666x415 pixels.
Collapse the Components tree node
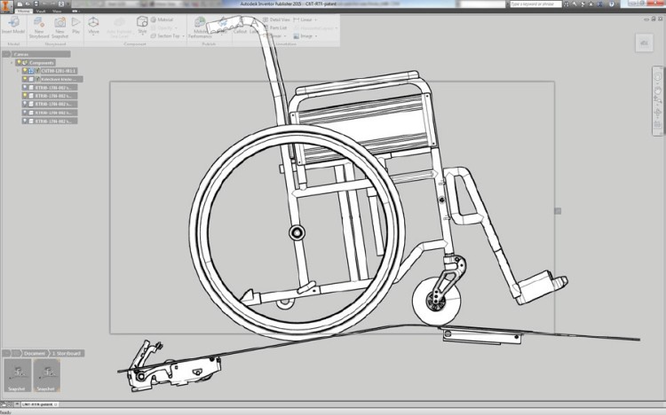[x=12, y=63]
